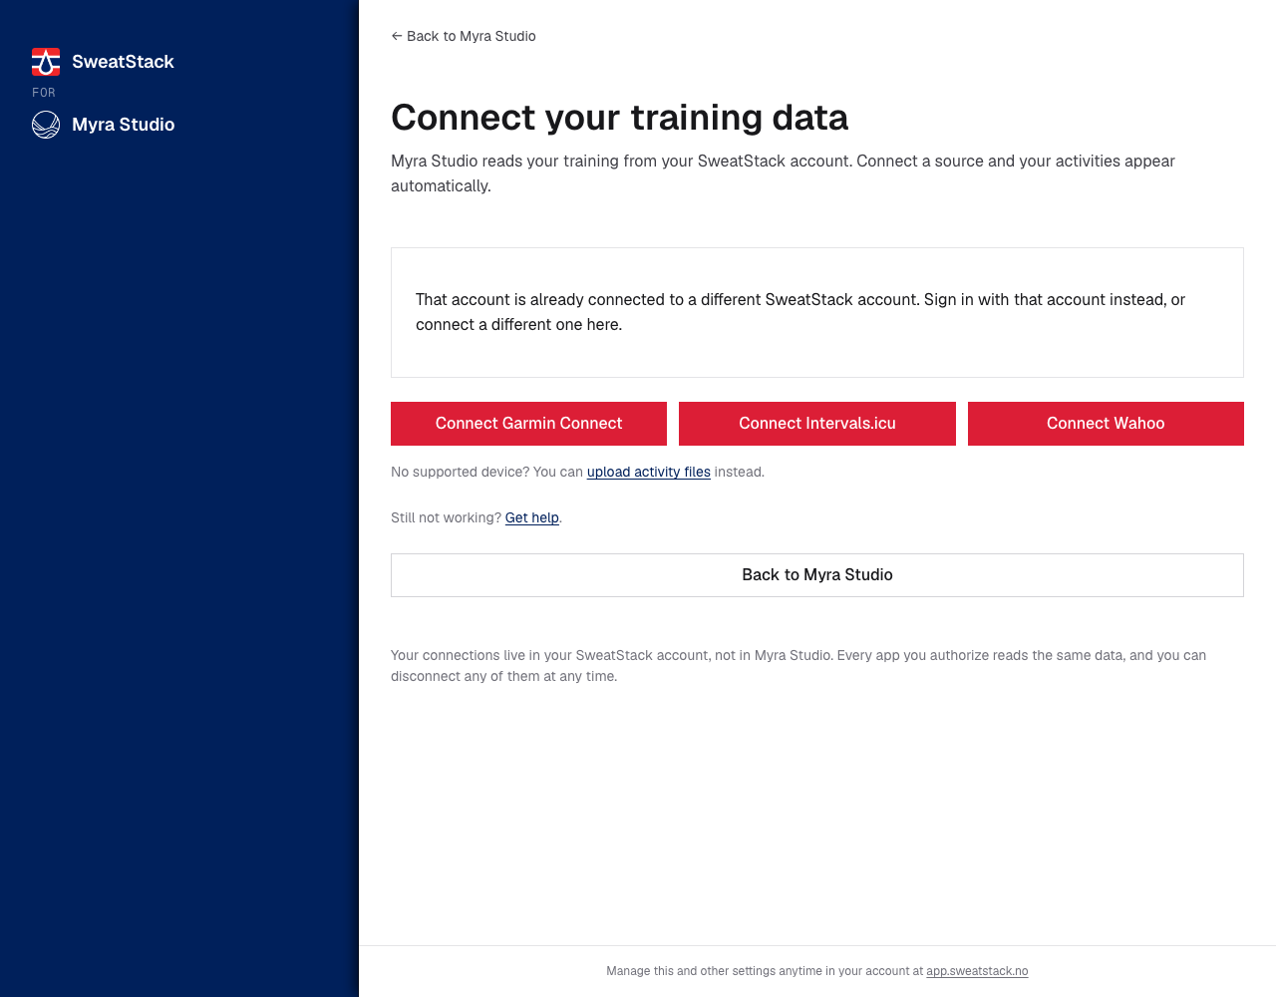The image size is (1276, 997).
Task: Click 'Still not working?' text
Action: pos(446,517)
